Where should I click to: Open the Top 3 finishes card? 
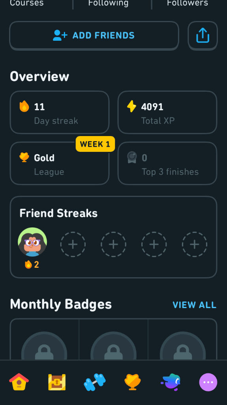[x=167, y=163]
